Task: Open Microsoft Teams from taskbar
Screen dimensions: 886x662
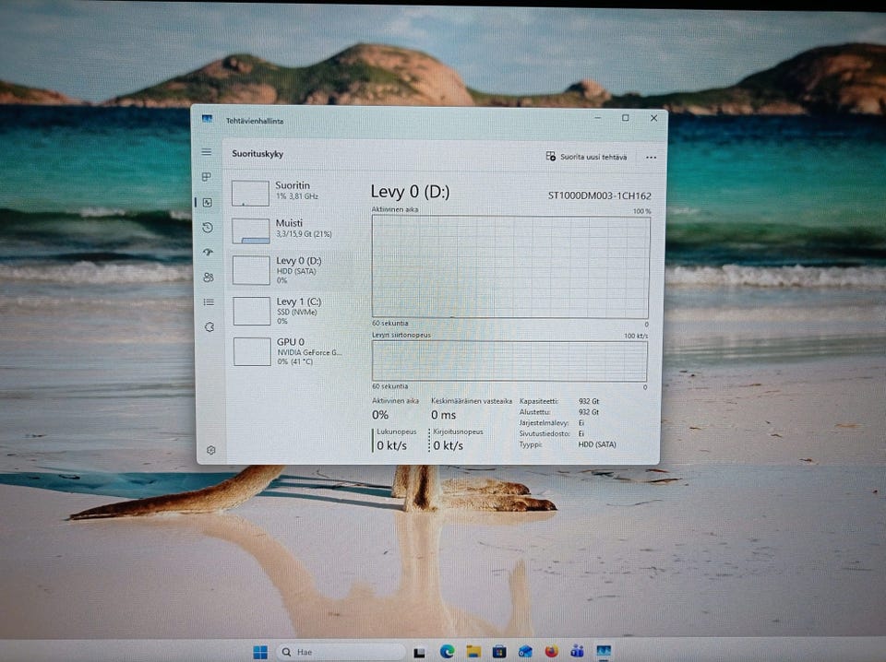Action: click(x=578, y=651)
